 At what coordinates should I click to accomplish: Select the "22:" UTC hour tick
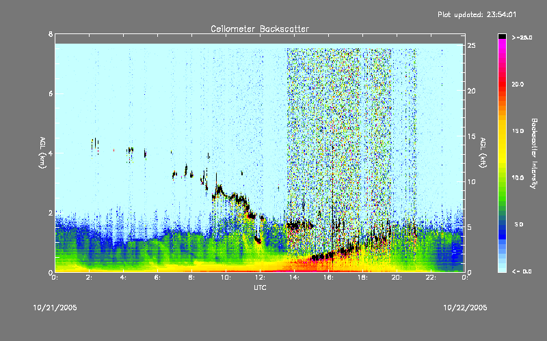(x=431, y=278)
